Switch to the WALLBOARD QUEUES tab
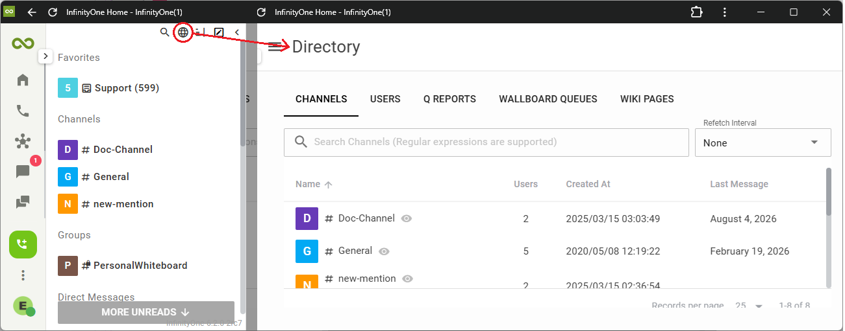The width and height of the screenshot is (845, 331). click(x=548, y=99)
